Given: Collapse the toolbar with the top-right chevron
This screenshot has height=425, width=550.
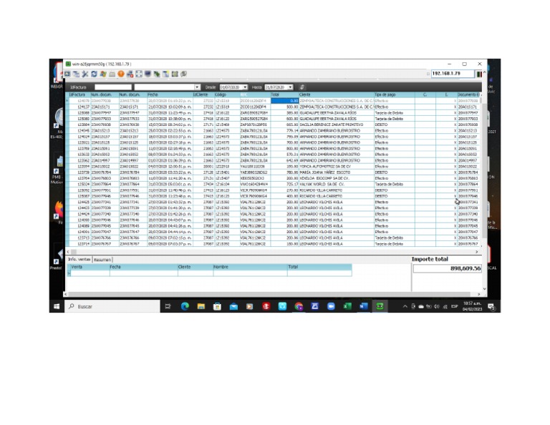Looking at the screenshot, I should point(484,72).
